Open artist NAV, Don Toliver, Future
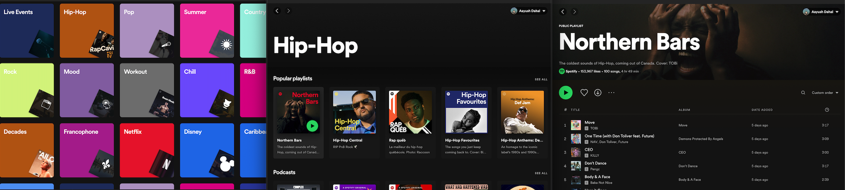Screen dimensions: 845x190 pos(609,142)
